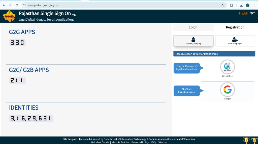
Task: Click the 'All Others (including above)' callout
Action: (187, 91)
